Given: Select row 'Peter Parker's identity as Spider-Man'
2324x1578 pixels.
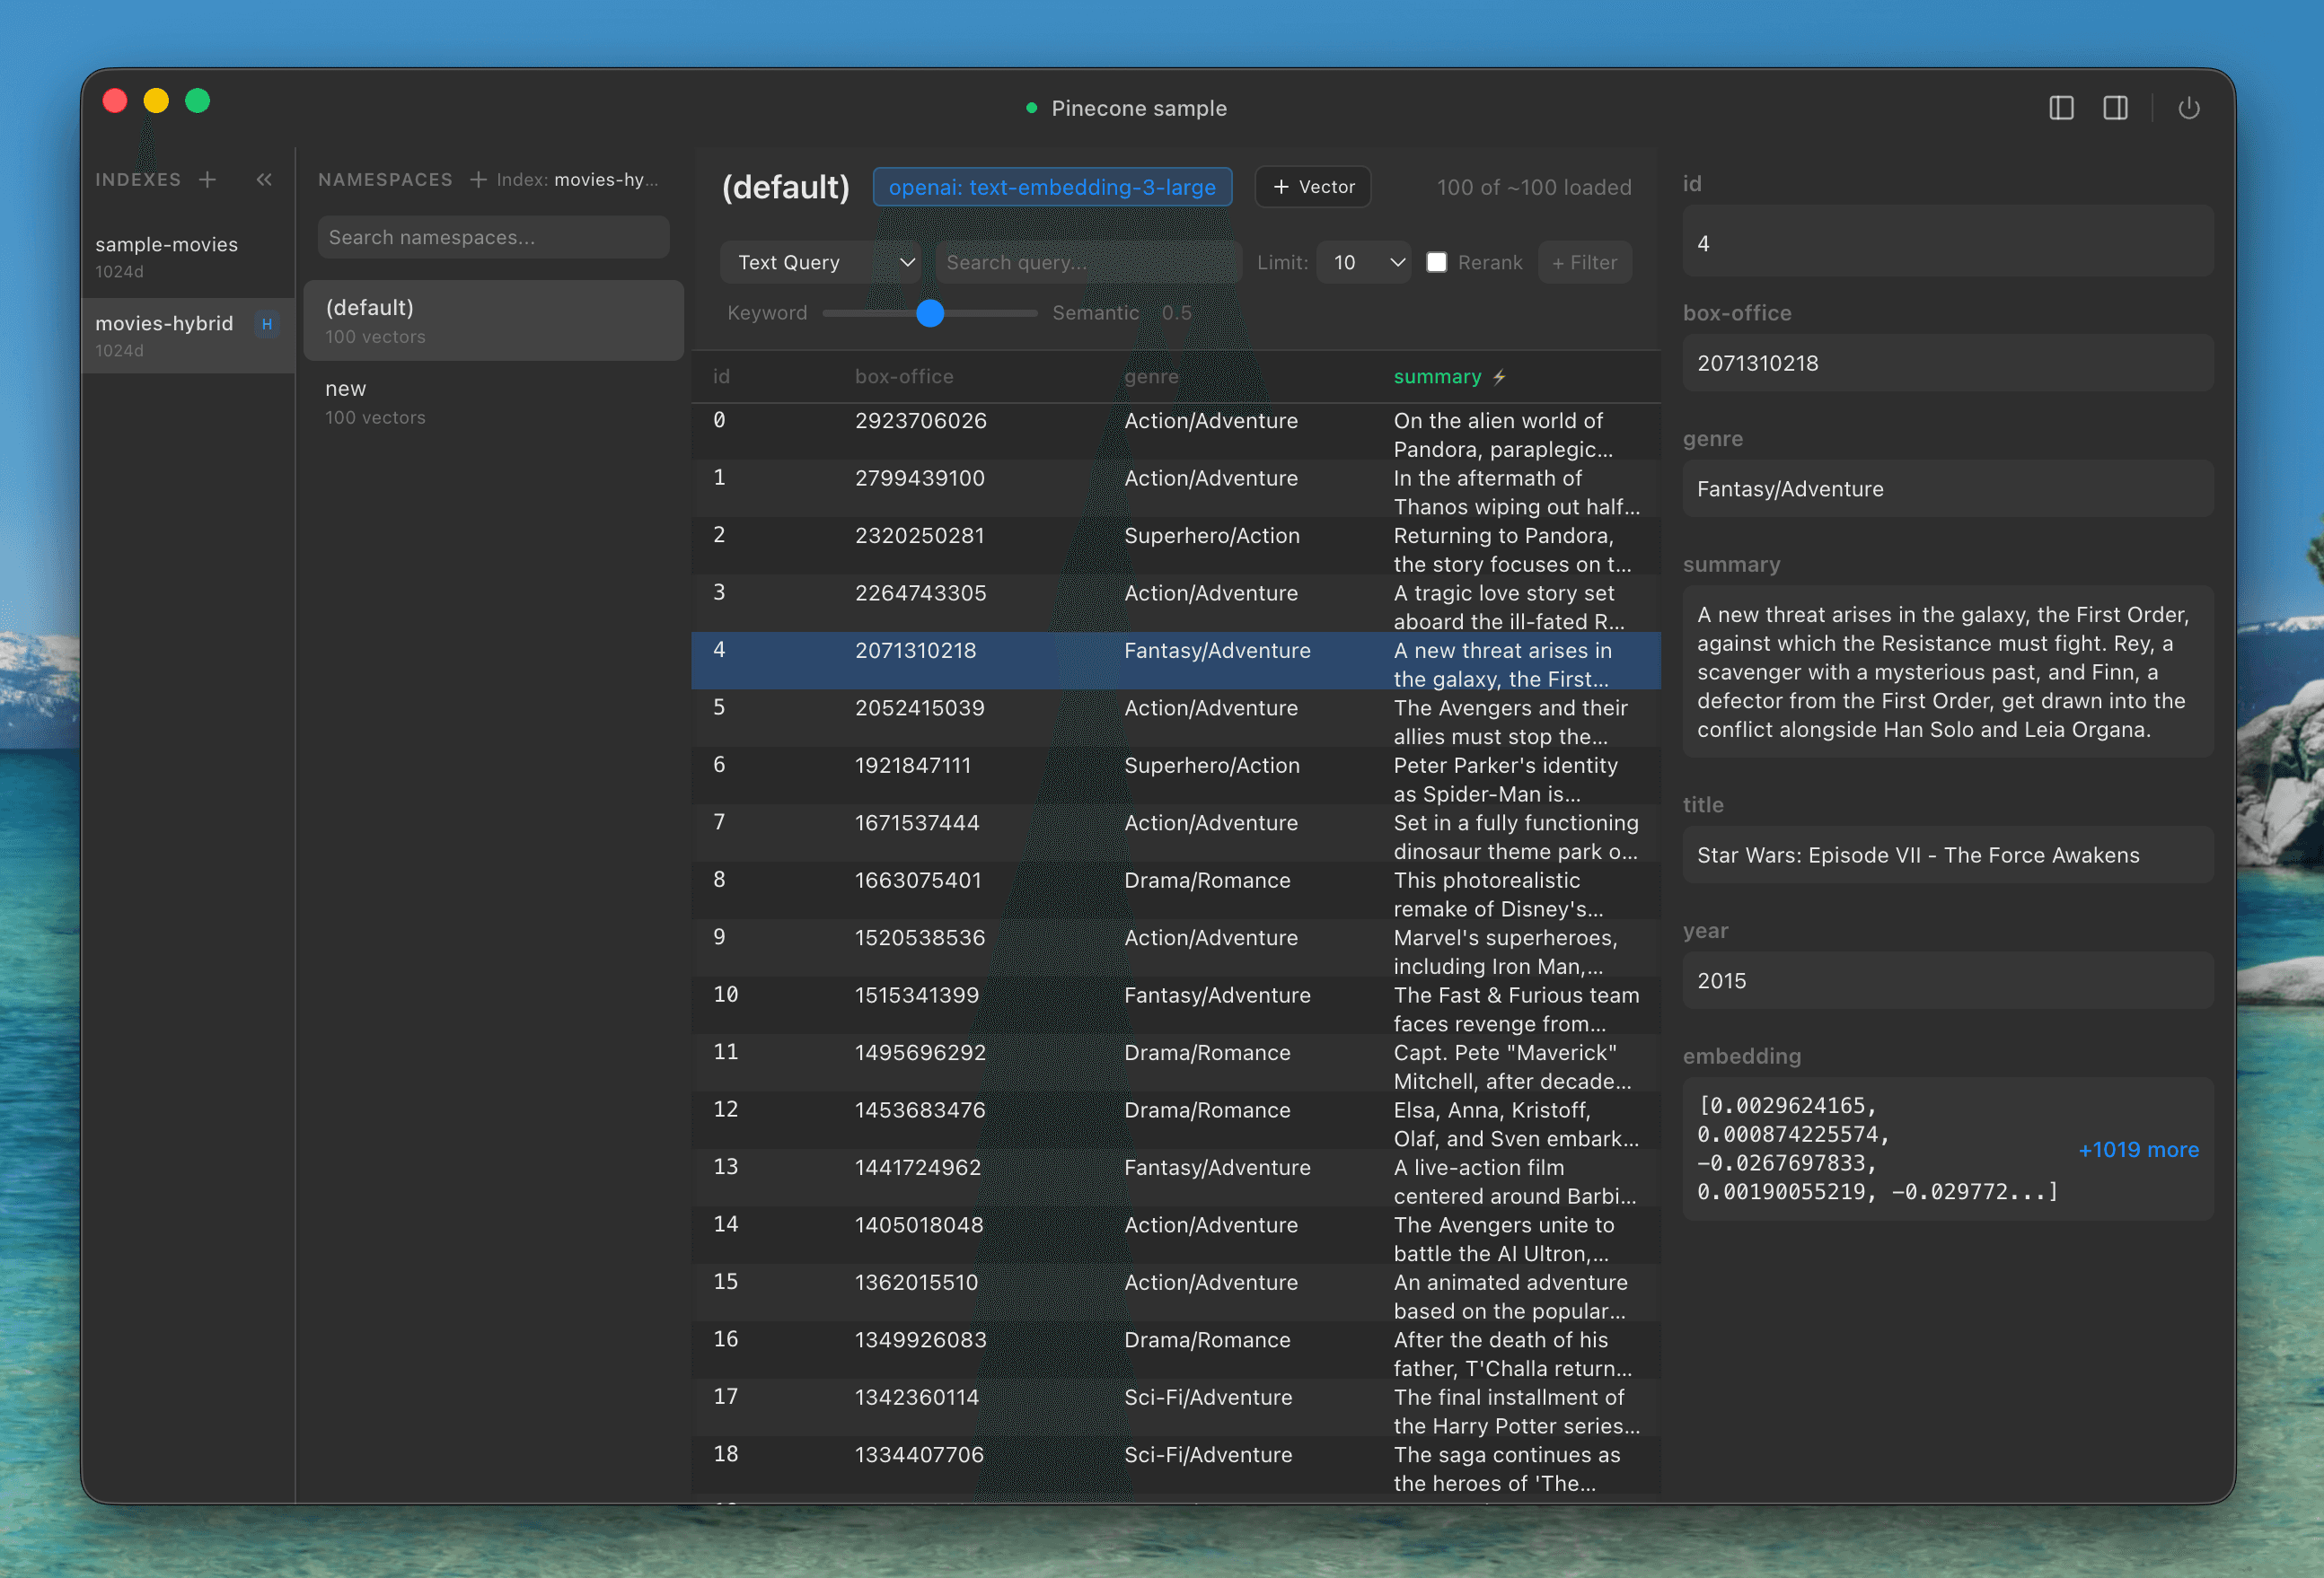Looking at the screenshot, I should click(1176, 777).
